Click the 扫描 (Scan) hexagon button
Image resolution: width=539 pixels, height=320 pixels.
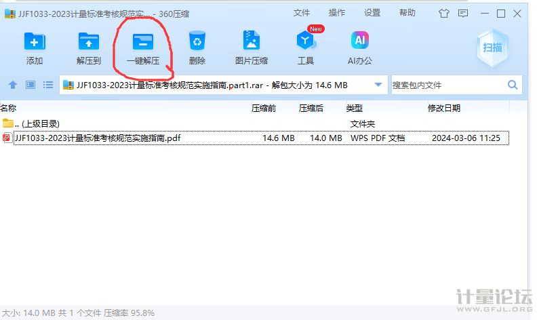click(492, 47)
